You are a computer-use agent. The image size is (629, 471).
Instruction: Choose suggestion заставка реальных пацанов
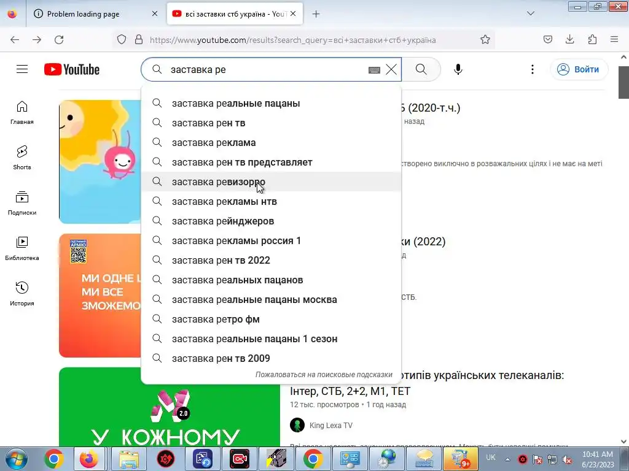tap(271, 280)
